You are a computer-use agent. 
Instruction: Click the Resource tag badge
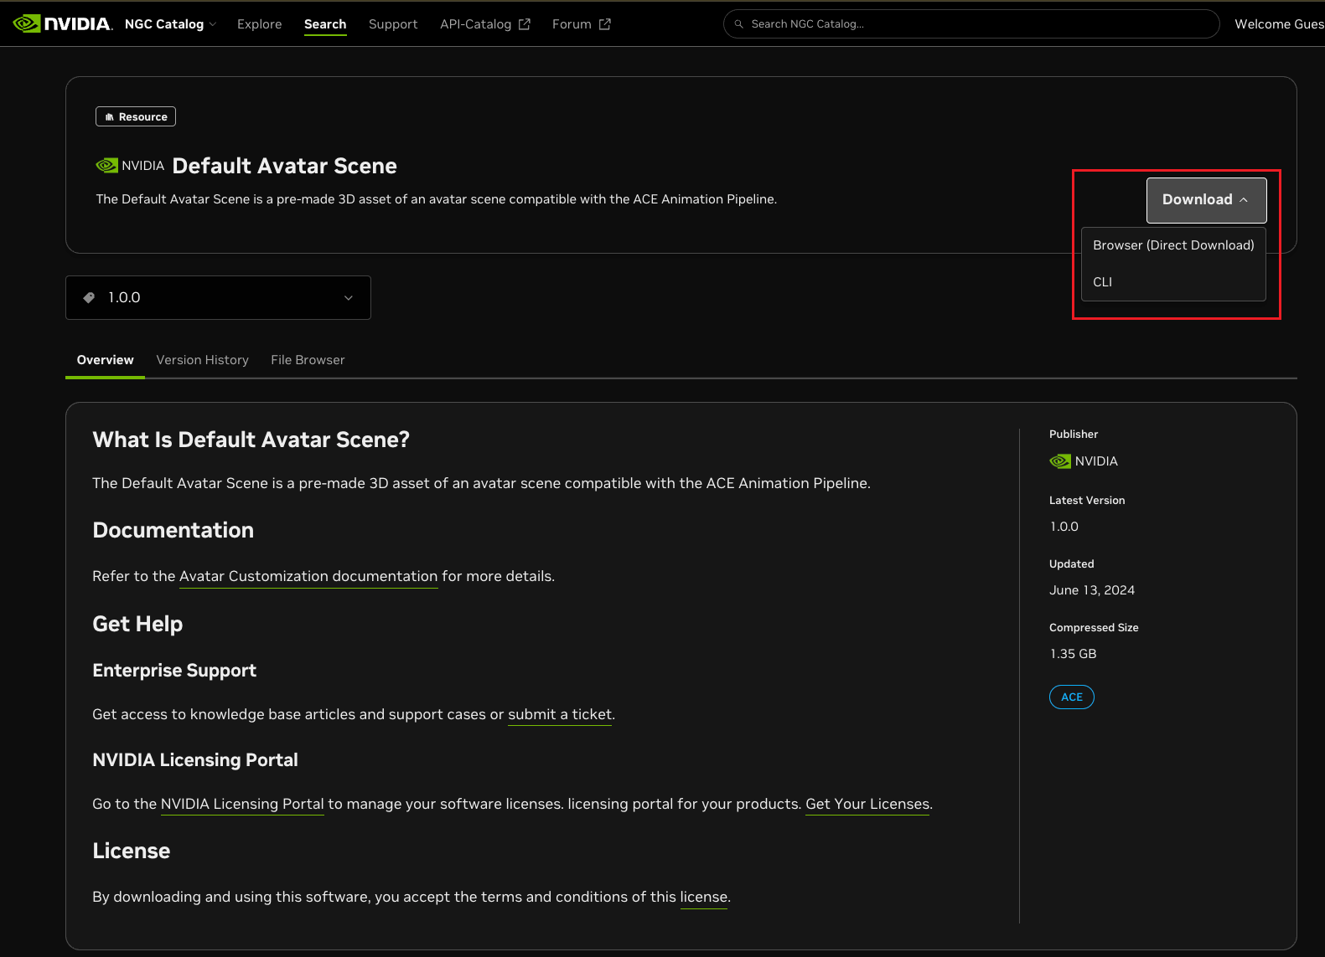136,117
